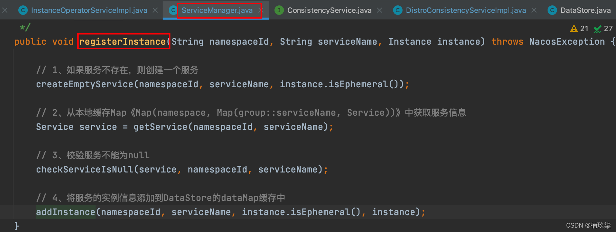616x232 pixels.
Task: Click the class icon on the DataStore.java tab
Action: [x=552, y=10]
